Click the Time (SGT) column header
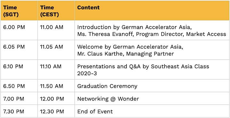Image resolution: width=230 pixels, height=118 pixels. pos(19,11)
